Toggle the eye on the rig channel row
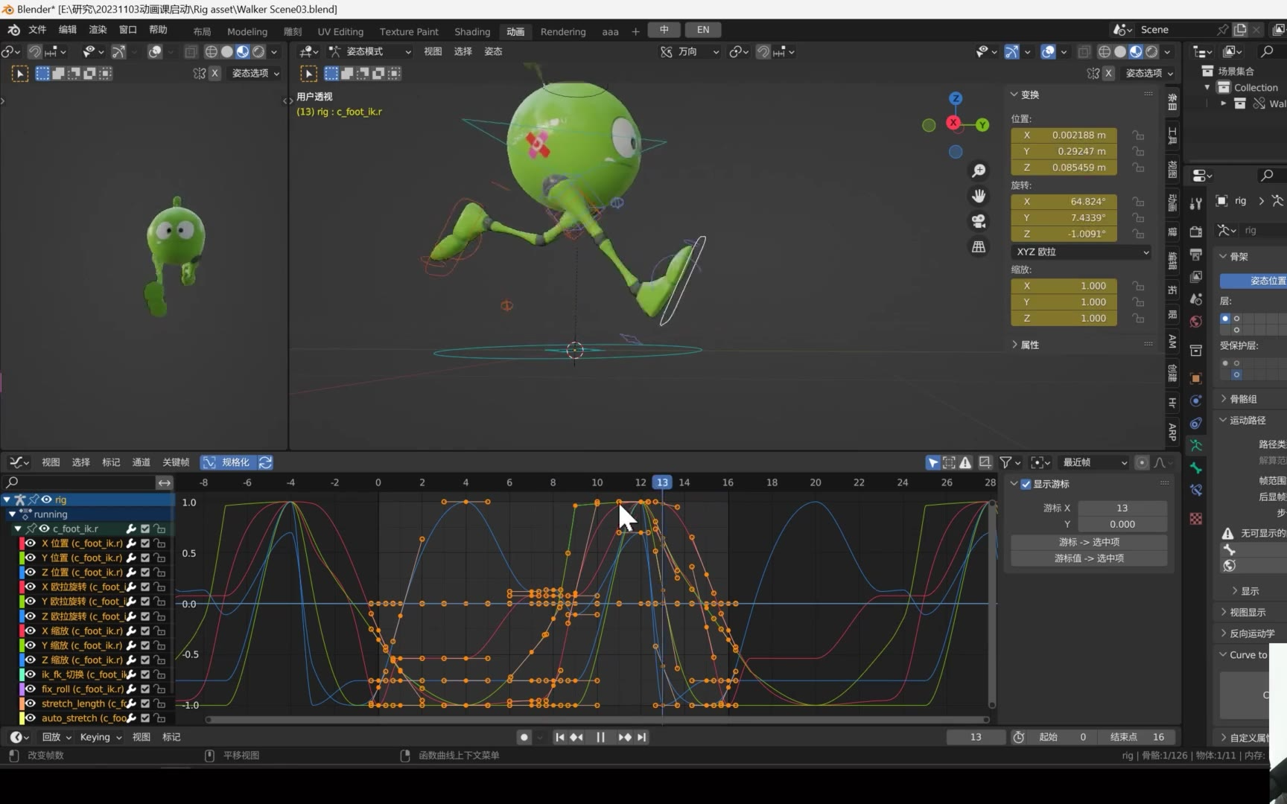Image resolution: width=1287 pixels, height=804 pixels. tap(46, 500)
